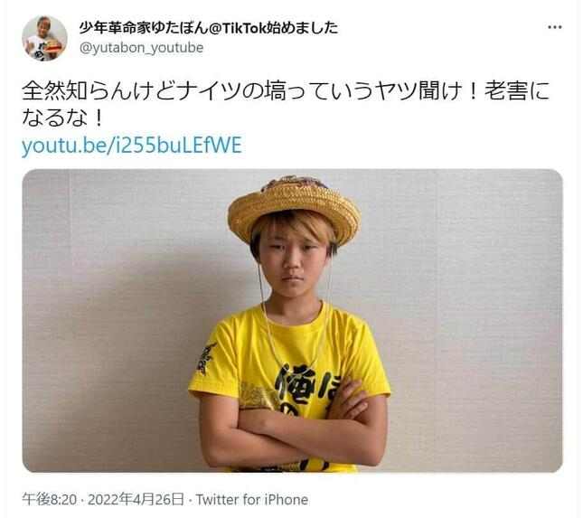Click the black emblem on the shirt sleeve
The image size is (583, 518).
205,359
